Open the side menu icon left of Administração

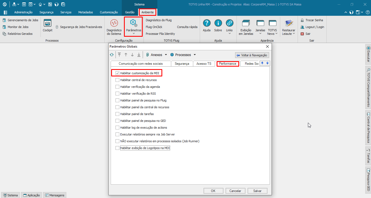pyautogui.click(x=5, y=12)
